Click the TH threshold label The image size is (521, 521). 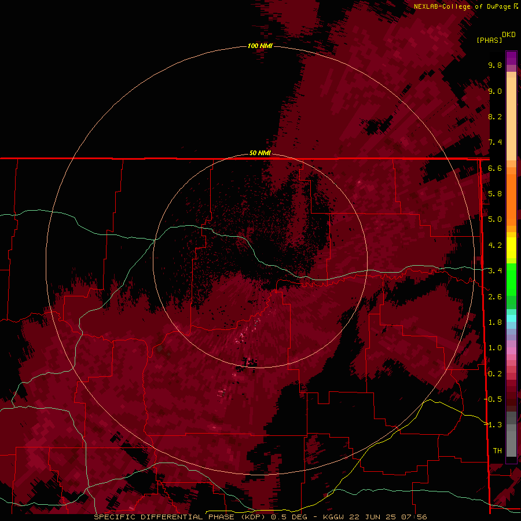497,451
